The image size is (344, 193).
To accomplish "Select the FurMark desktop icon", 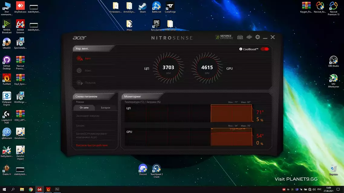I will (7, 79).
